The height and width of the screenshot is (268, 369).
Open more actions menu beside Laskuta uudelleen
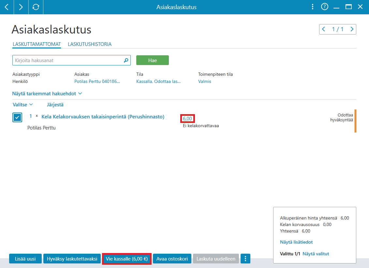tap(245, 259)
